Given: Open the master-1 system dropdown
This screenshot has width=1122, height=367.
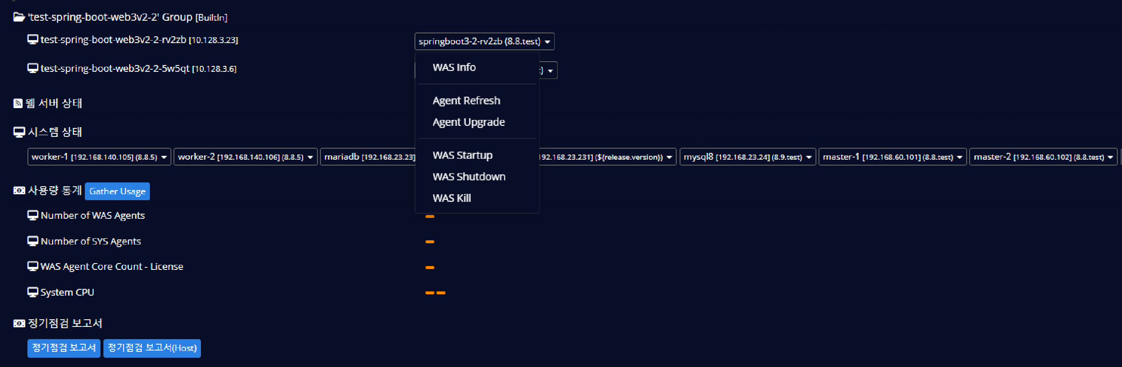Looking at the screenshot, I should tap(892, 157).
